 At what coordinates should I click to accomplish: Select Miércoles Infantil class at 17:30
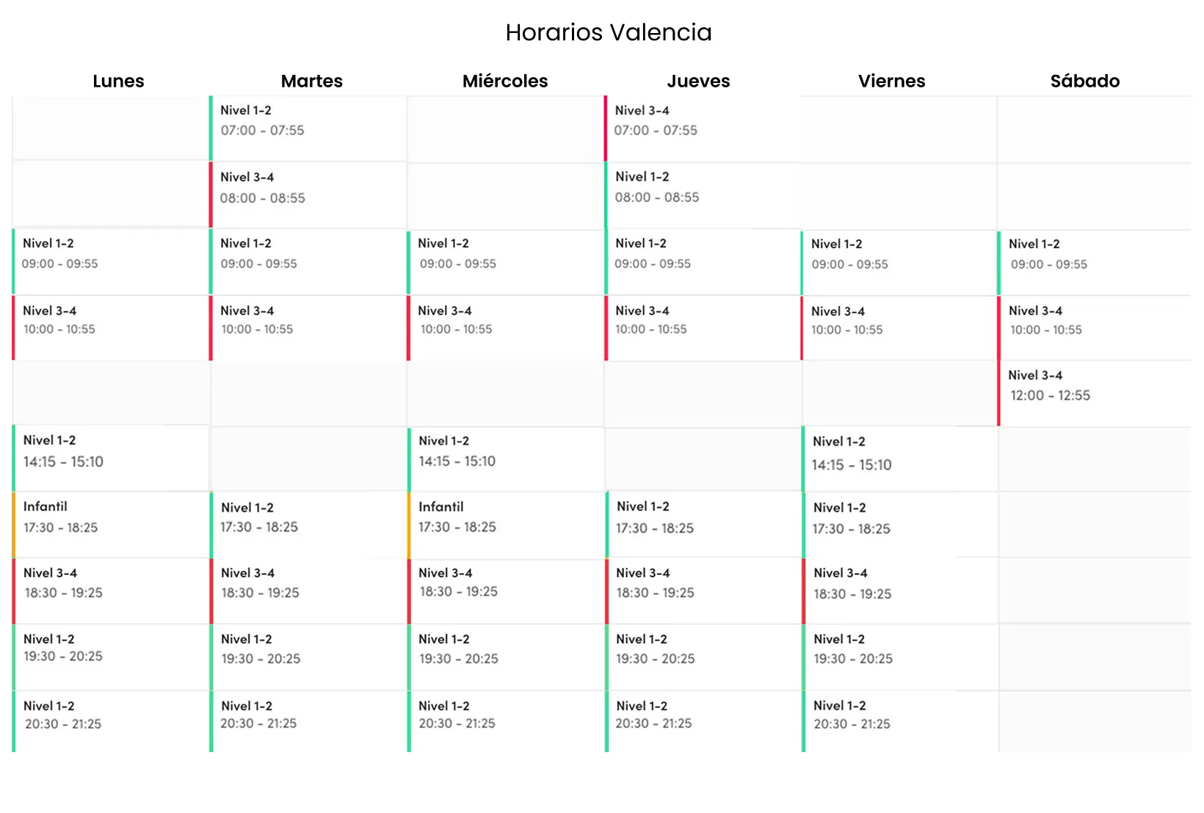507,524
